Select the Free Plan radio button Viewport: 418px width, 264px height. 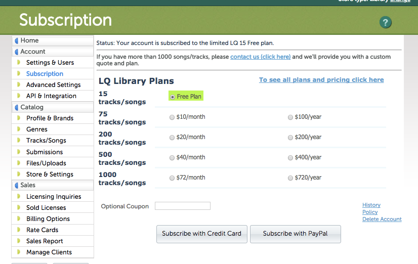pyautogui.click(x=173, y=97)
